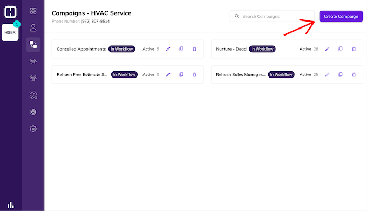Focus the Search Campaigns field
The height and width of the screenshot is (211, 367).
[x=272, y=16]
